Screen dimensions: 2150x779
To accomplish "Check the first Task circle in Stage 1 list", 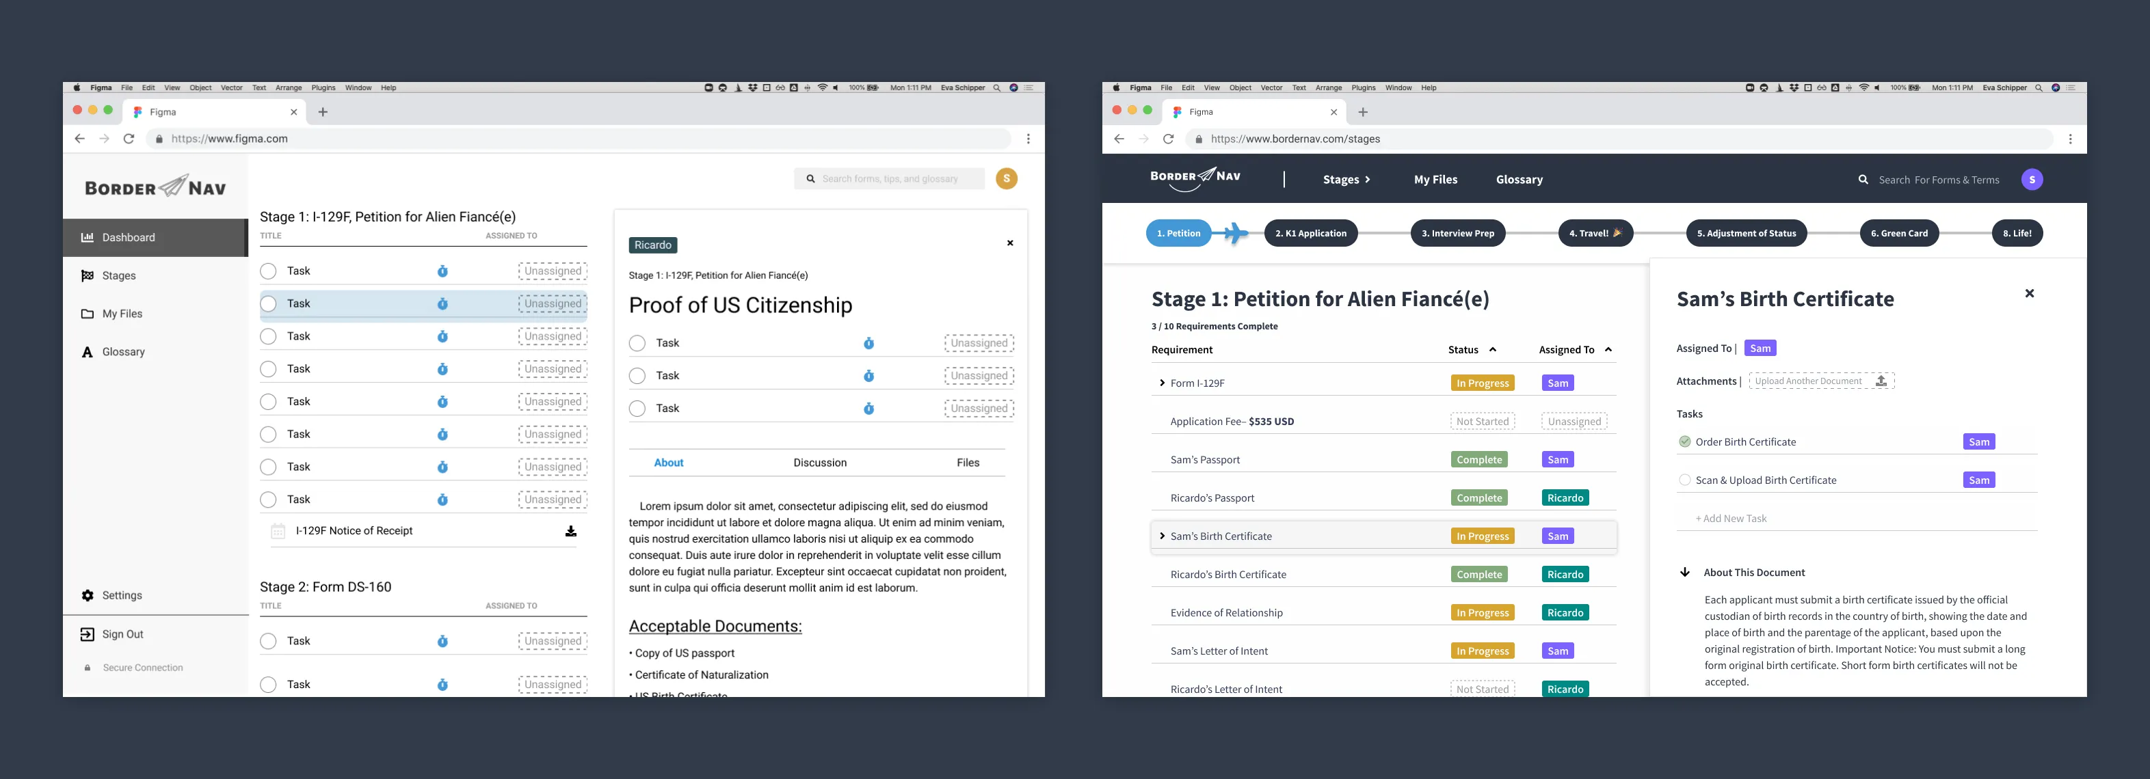I will point(268,271).
